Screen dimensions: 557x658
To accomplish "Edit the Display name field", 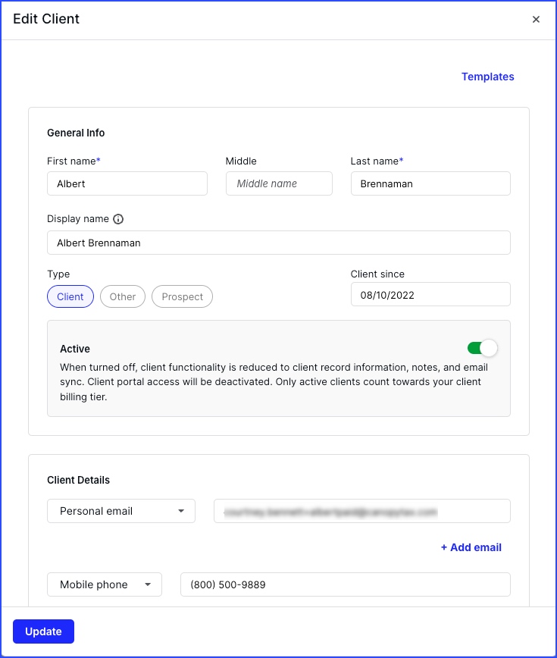I will point(279,243).
